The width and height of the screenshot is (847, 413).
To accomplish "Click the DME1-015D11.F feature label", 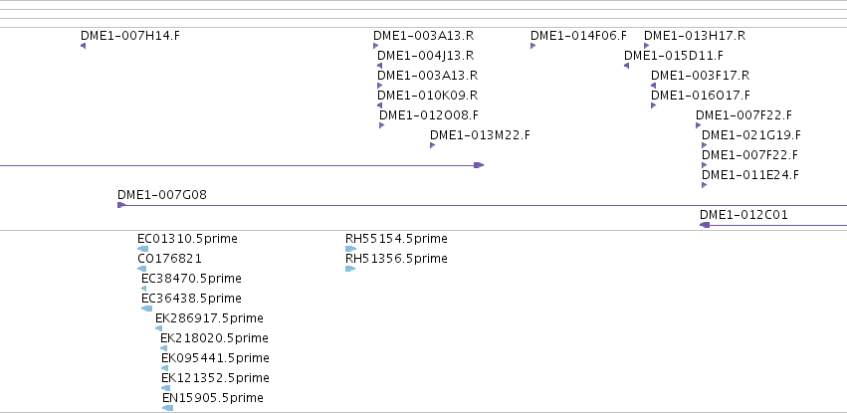I will click(x=674, y=56).
